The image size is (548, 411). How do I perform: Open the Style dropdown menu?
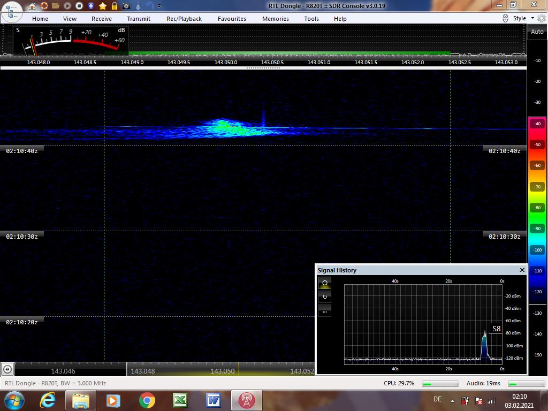(x=523, y=19)
